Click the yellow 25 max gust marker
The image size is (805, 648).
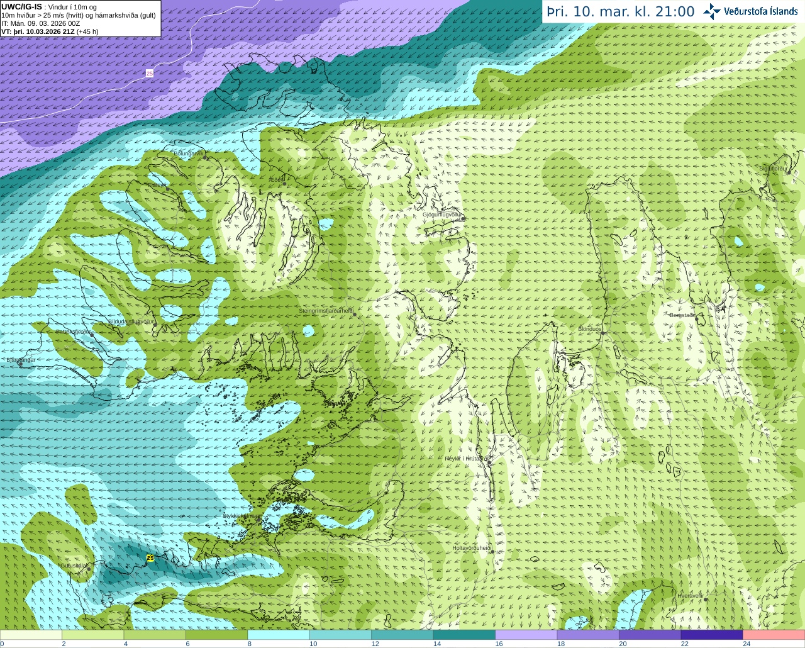pos(150,558)
